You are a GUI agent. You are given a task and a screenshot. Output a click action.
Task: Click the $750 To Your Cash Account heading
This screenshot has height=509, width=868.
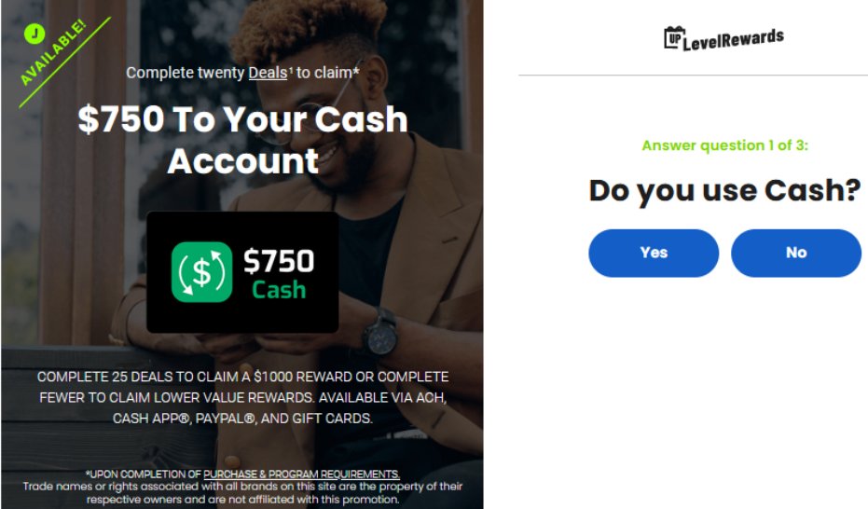[242, 140]
